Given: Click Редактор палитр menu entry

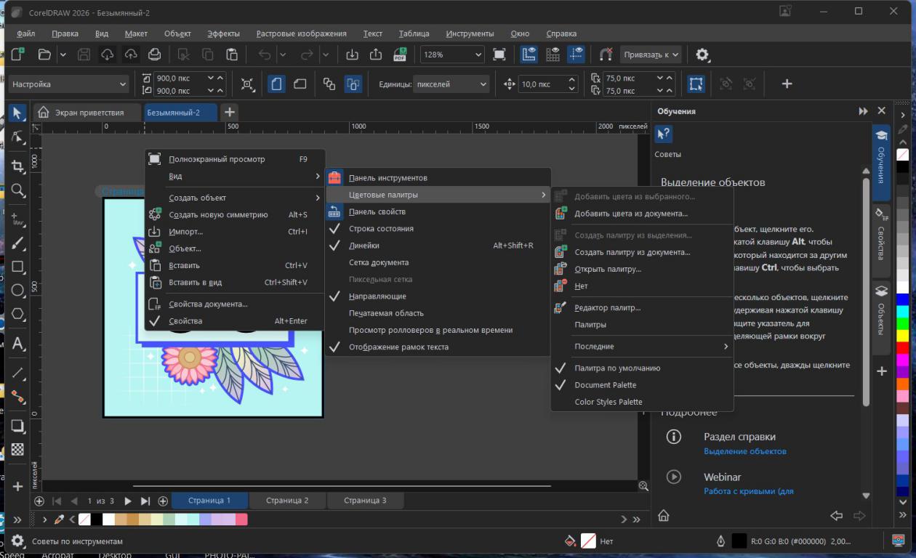Looking at the screenshot, I should [x=607, y=308].
